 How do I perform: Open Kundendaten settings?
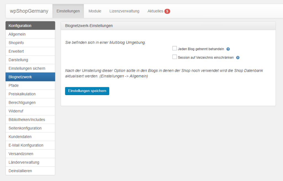coord(30,137)
